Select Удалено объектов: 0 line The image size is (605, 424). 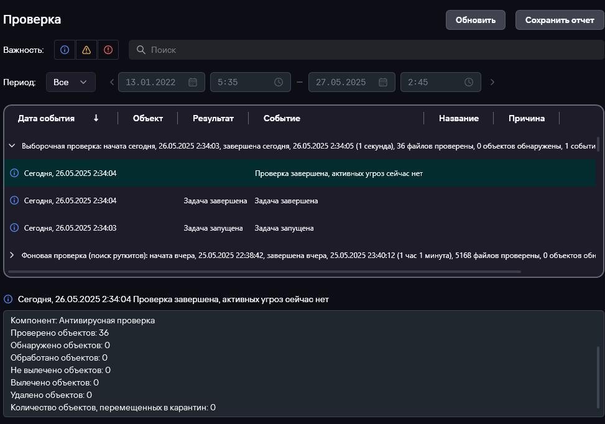click(x=52, y=395)
